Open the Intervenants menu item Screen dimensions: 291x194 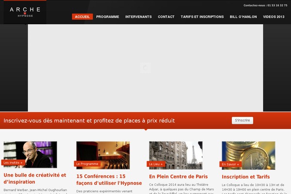click(138, 16)
